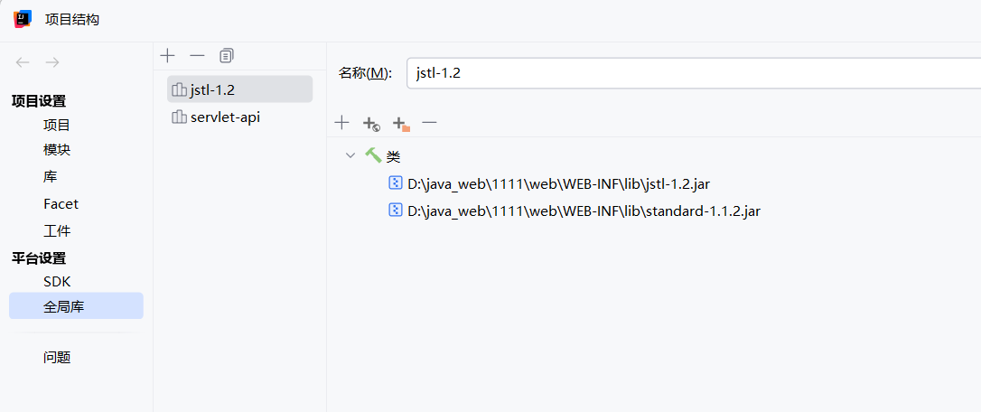
Task: Select the jstl-1.2.jar path row
Action: pyautogui.click(x=558, y=183)
